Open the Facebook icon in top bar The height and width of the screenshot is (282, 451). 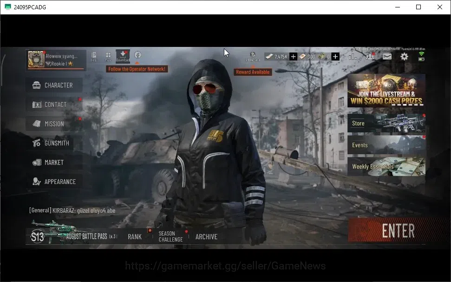click(137, 55)
